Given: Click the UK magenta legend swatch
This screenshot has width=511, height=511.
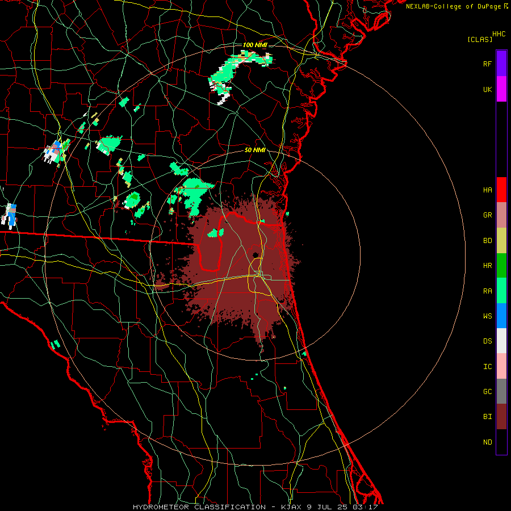Looking at the screenshot, I should pos(501,89).
